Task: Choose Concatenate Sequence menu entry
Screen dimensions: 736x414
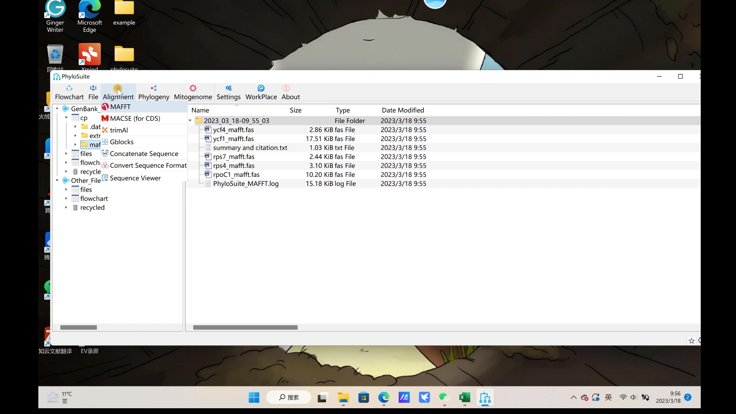Action: coord(144,154)
